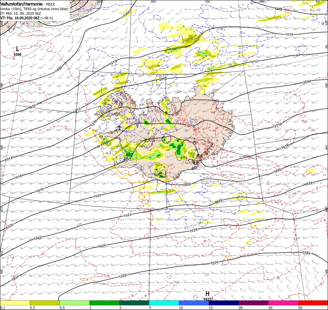Click the '0.3' legend value label
The height and width of the screenshot is (310, 328).
click(32, 308)
